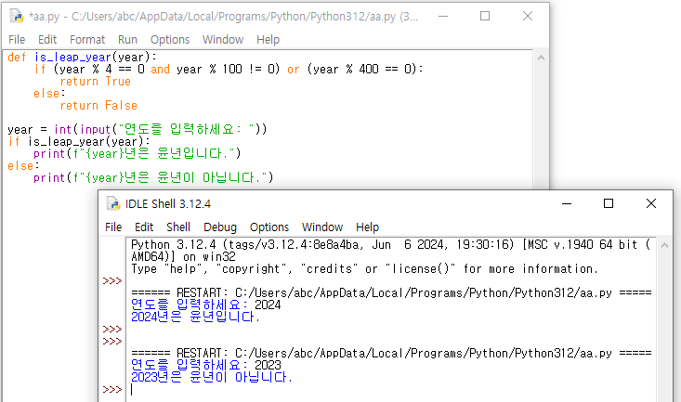Open Edit menu in aa.py editor
This screenshot has height=402, width=681.
tap(47, 40)
